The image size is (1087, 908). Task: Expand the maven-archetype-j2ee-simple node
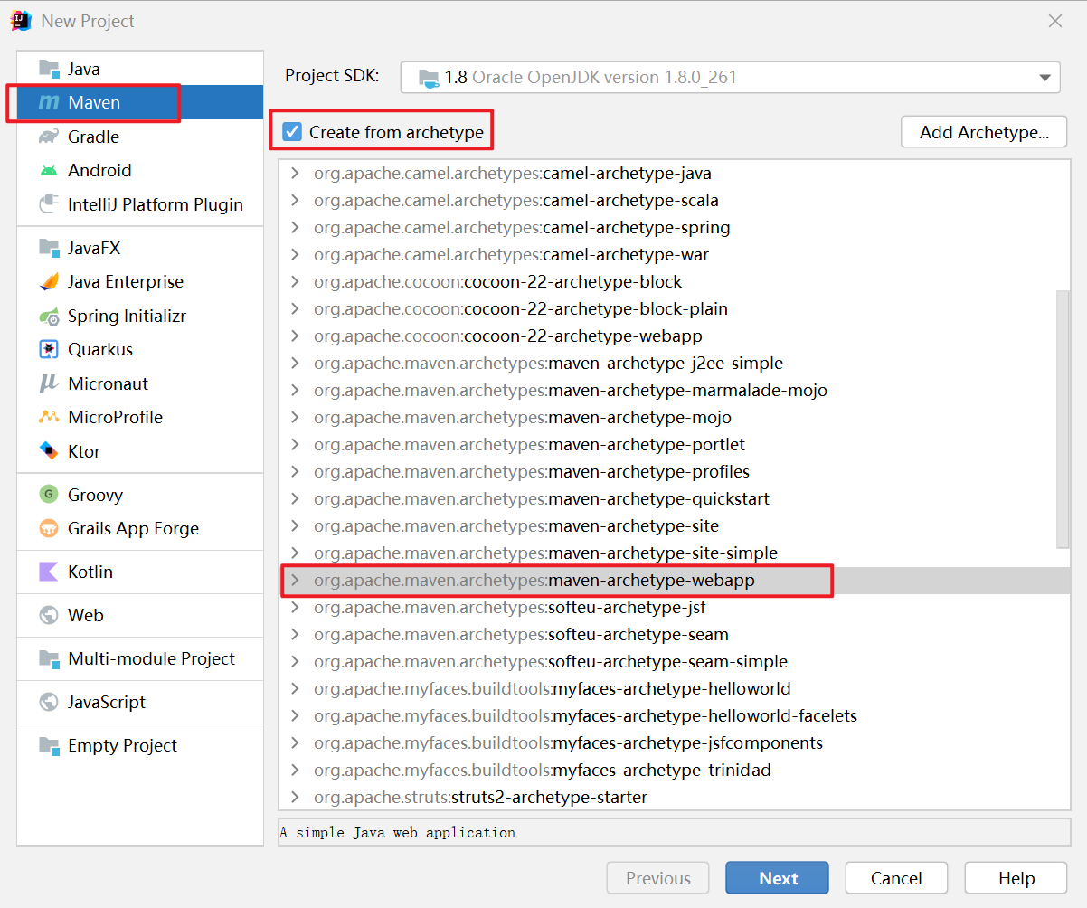click(x=295, y=364)
